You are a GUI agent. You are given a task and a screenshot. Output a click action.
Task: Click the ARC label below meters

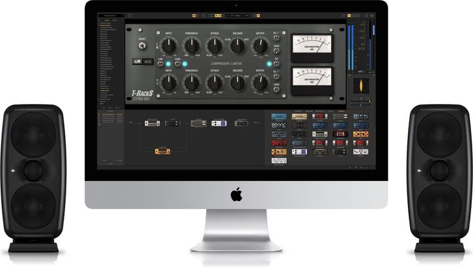pos(361,72)
